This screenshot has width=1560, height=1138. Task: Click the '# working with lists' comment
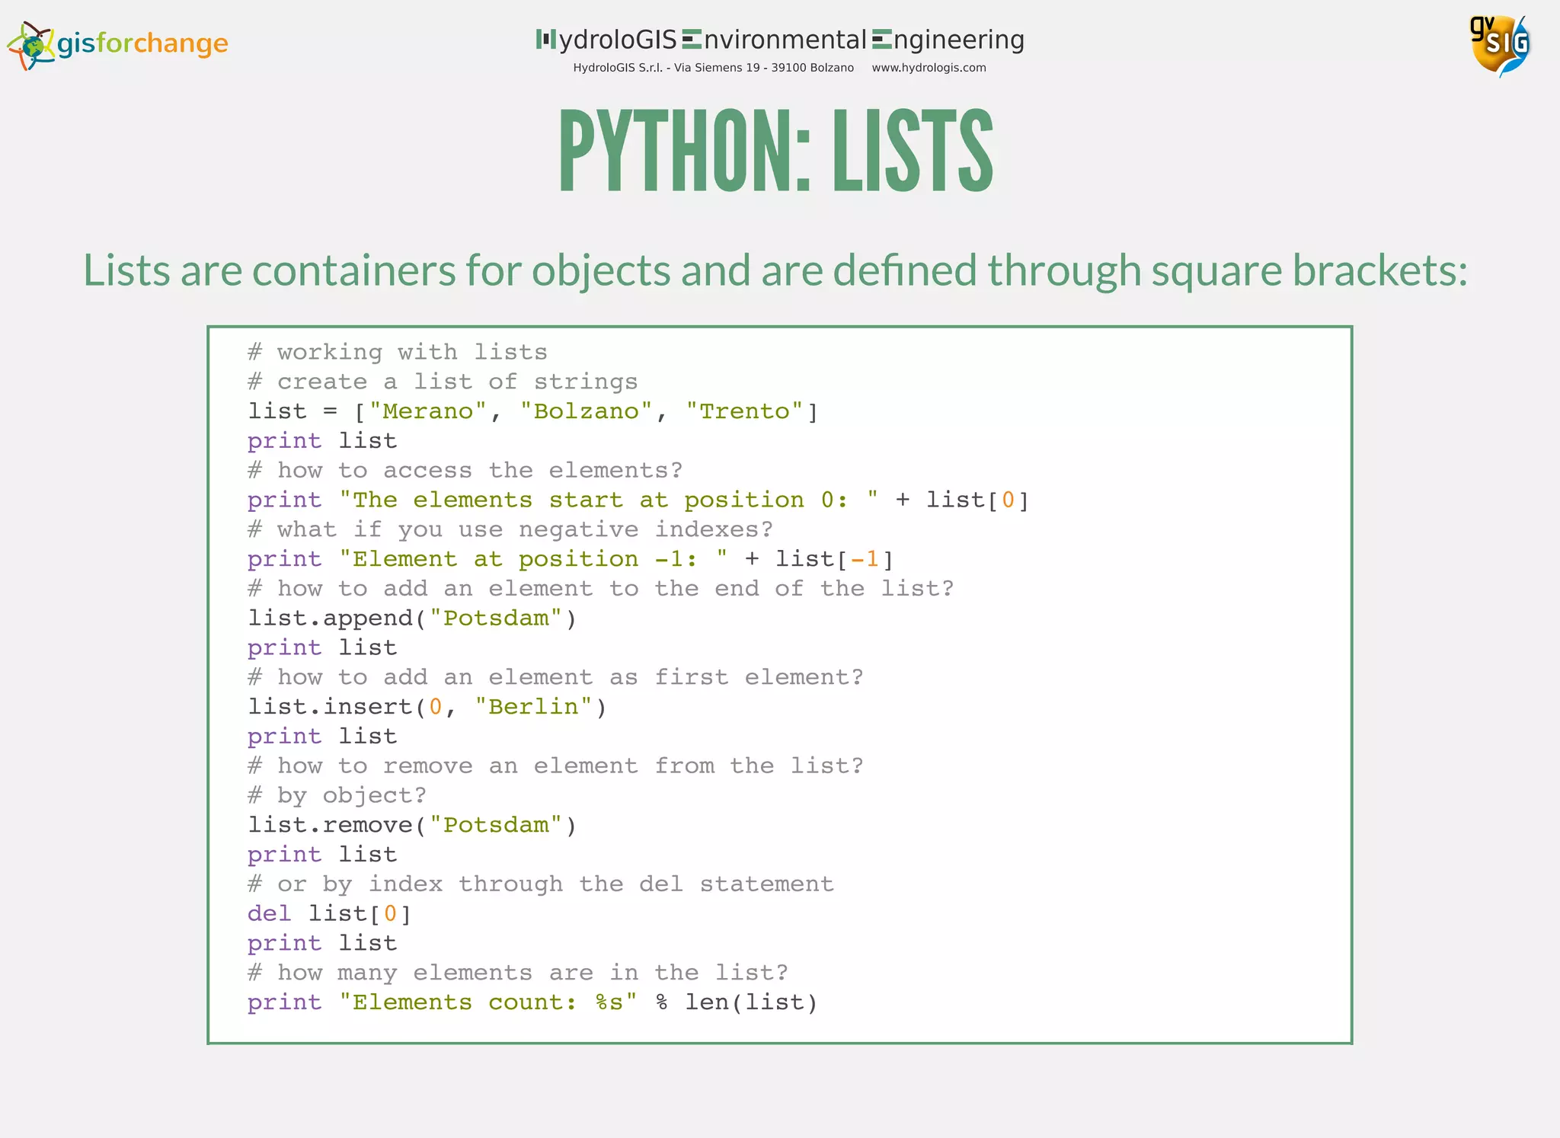coord(398,352)
